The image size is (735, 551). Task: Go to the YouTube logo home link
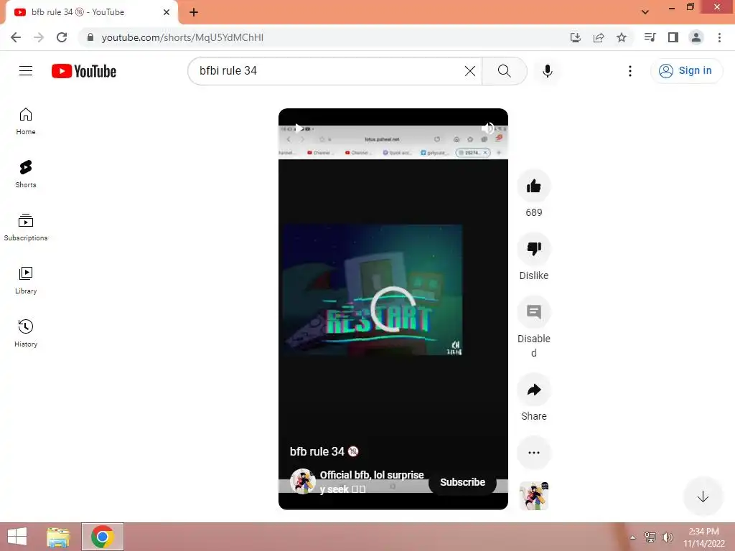pos(84,71)
